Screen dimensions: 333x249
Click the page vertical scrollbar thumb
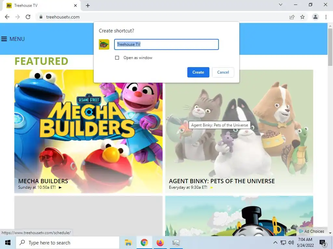click(x=330, y=47)
